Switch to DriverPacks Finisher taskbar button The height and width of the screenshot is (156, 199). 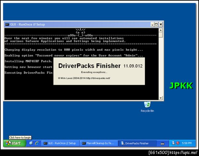137,143
